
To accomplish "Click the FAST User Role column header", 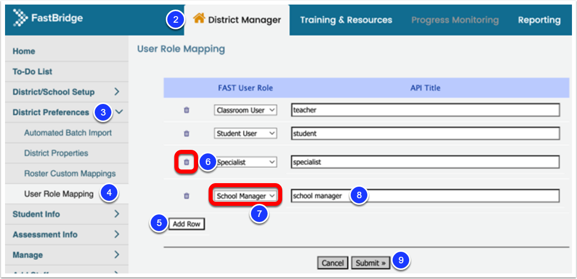I will click(245, 88).
